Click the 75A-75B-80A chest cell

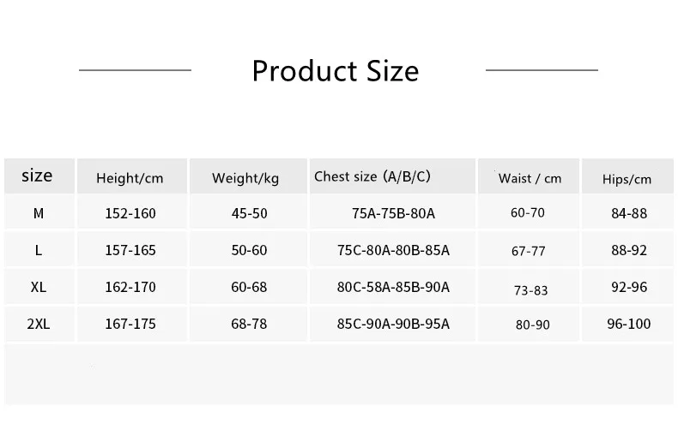coord(393,213)
